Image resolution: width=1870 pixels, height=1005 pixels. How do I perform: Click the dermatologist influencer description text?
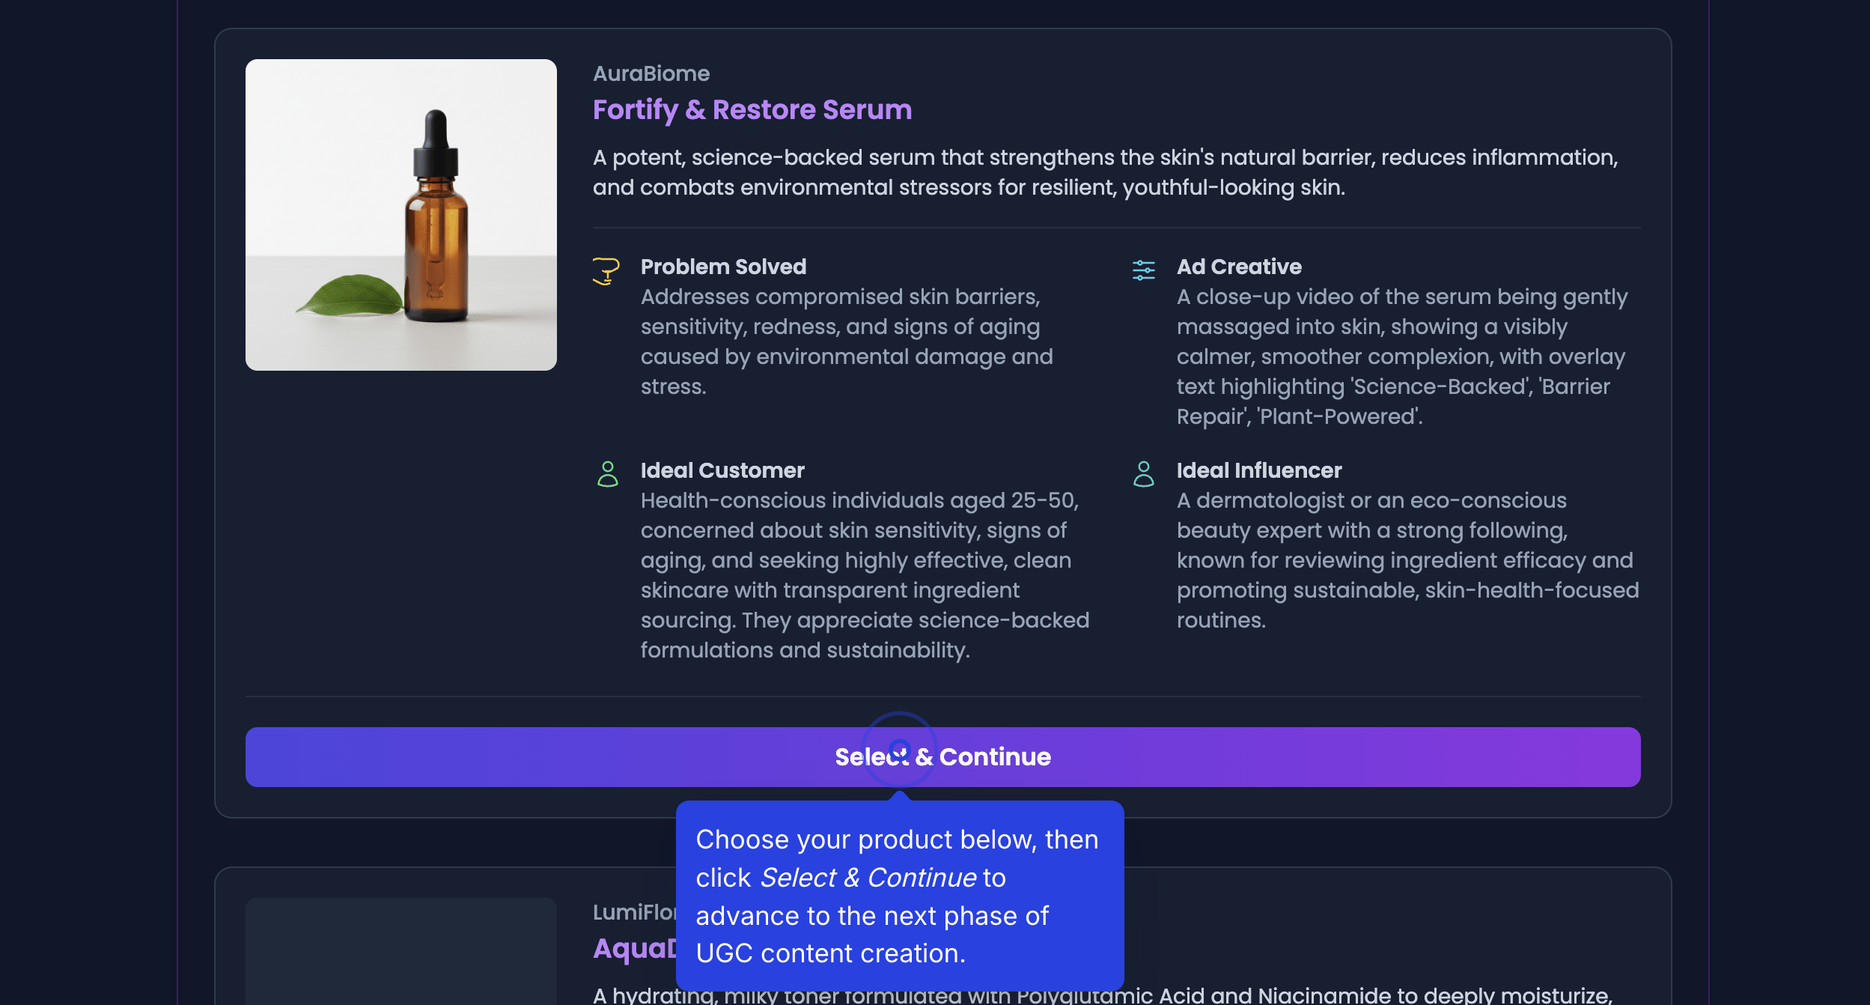1407,560
